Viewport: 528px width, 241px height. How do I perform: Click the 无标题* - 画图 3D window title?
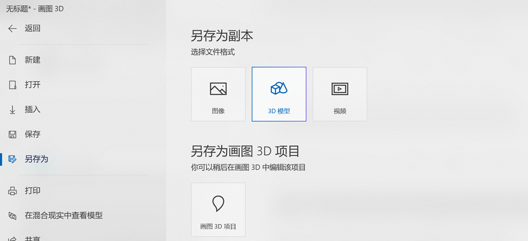[x=35, y=9]
